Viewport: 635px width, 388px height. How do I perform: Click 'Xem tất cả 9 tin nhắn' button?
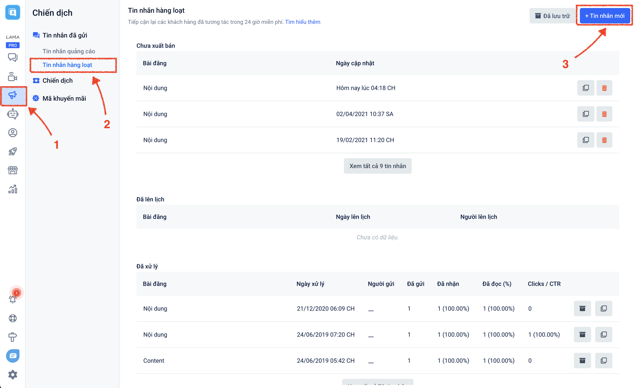378,166
